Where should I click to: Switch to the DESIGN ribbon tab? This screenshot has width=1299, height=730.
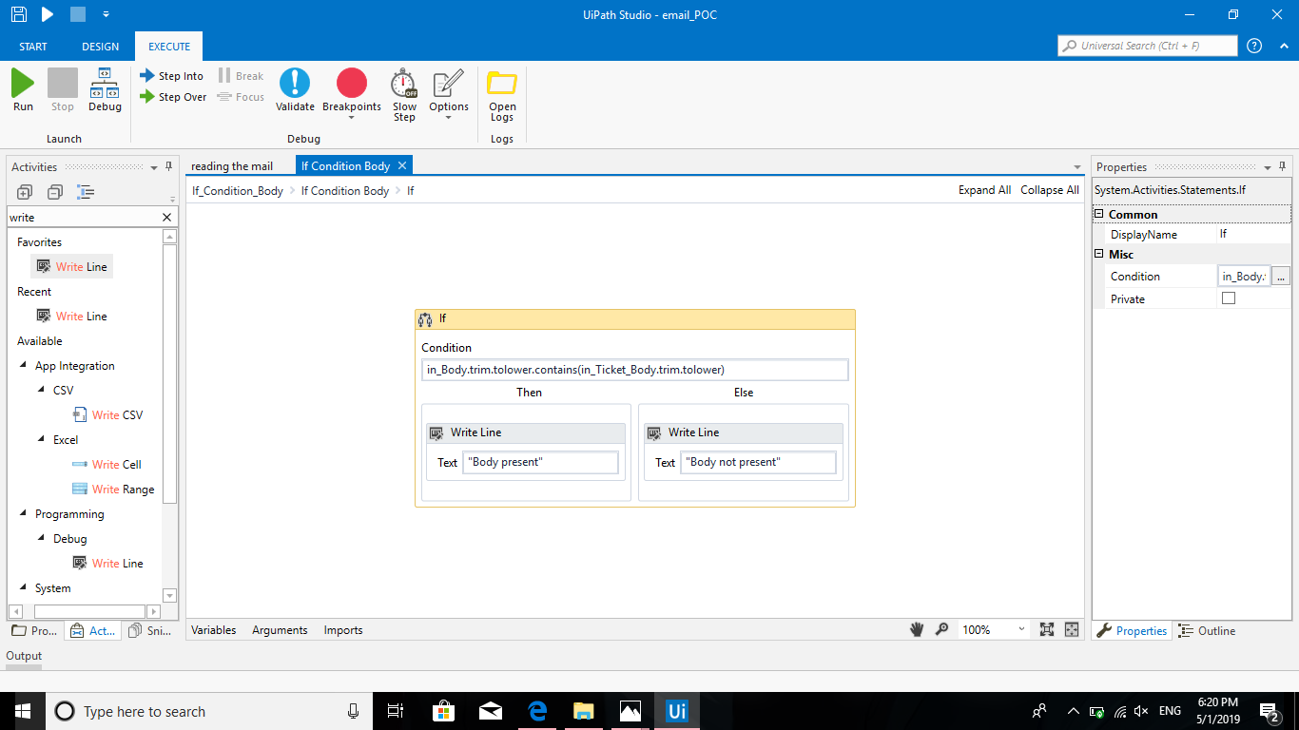(x=101, y=47)
